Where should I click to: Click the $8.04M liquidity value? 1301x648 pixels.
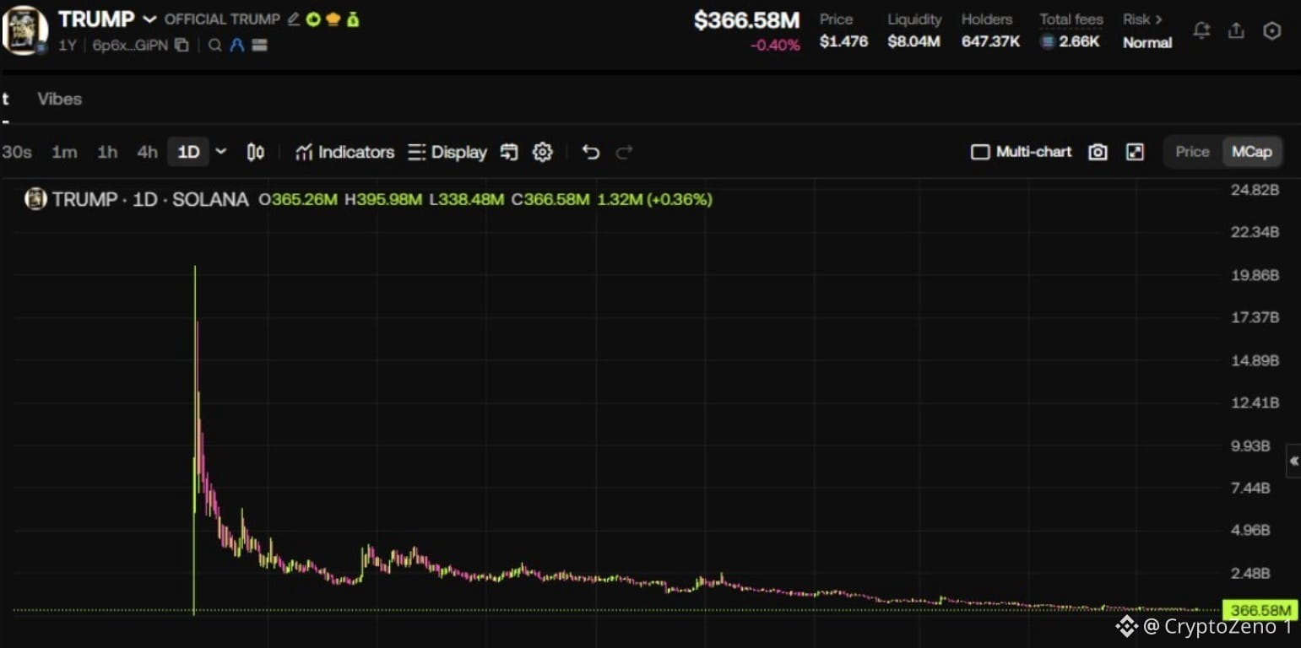coord(913,41)
